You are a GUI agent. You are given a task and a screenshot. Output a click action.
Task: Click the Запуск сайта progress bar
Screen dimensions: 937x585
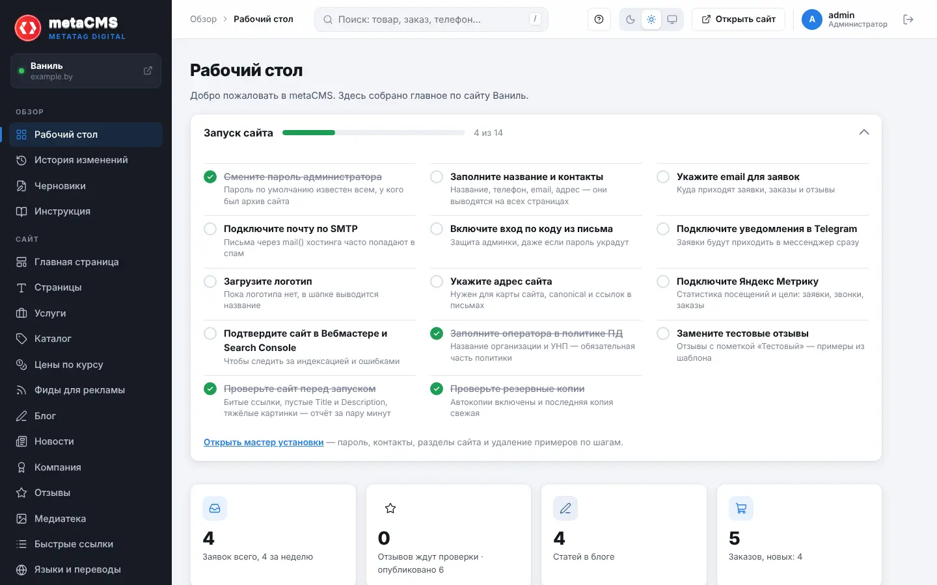pos(373,133)
